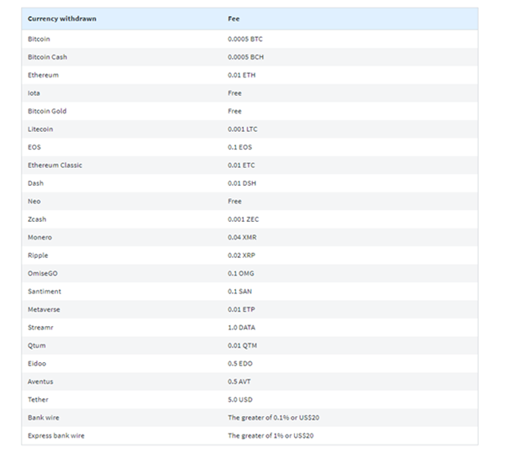
Task: Click the 0.1 EOS fee value
Action: pyautogui.click(x=239, y=147)
